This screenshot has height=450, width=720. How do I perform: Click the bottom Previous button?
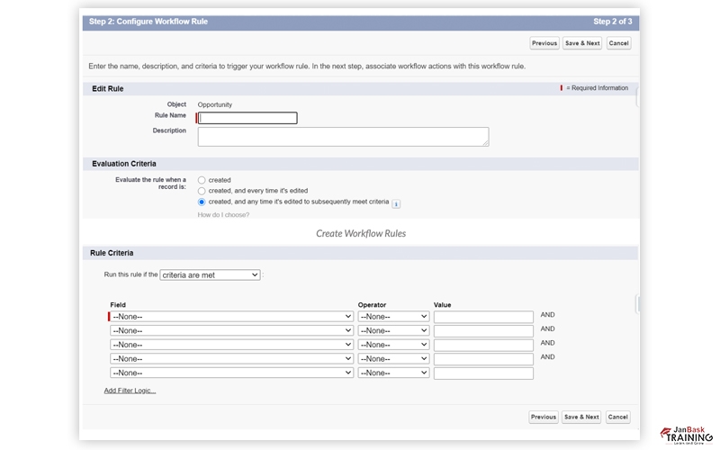[x=544, y=418]
